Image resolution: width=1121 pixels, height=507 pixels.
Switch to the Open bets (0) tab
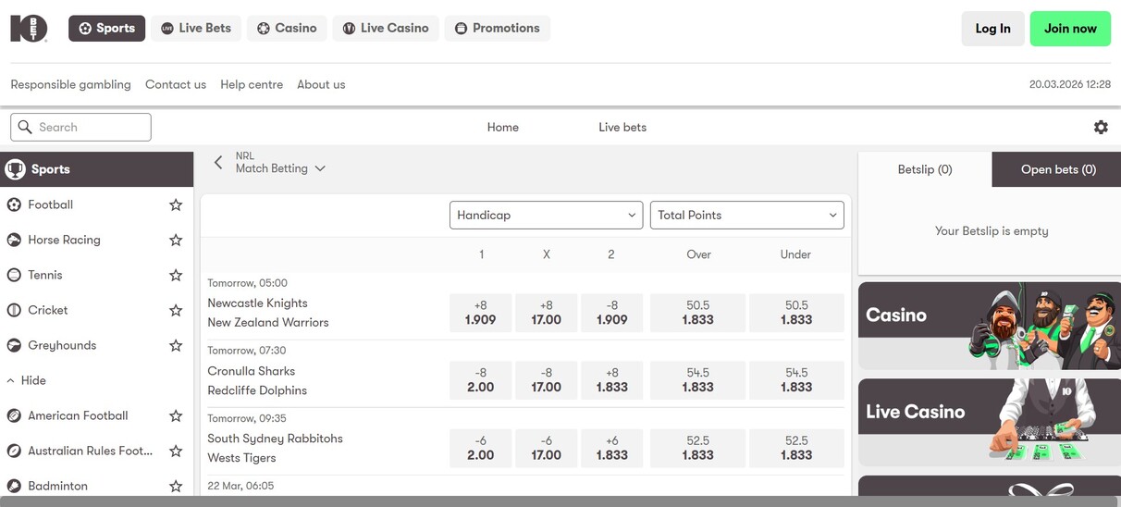tap(1057, 169)
